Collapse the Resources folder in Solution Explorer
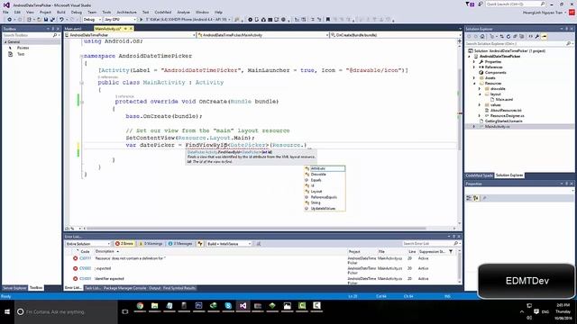Image resolution: width=577 pixels, height=324 pixels. [x=474, y=84]
